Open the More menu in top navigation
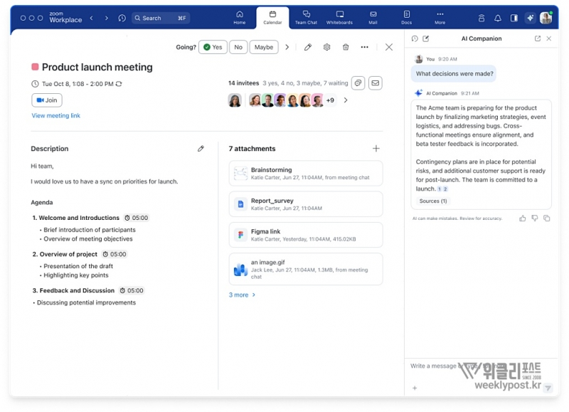Image resolution: width=569 pixels, height=412 pixels. [x=440, y=17]
